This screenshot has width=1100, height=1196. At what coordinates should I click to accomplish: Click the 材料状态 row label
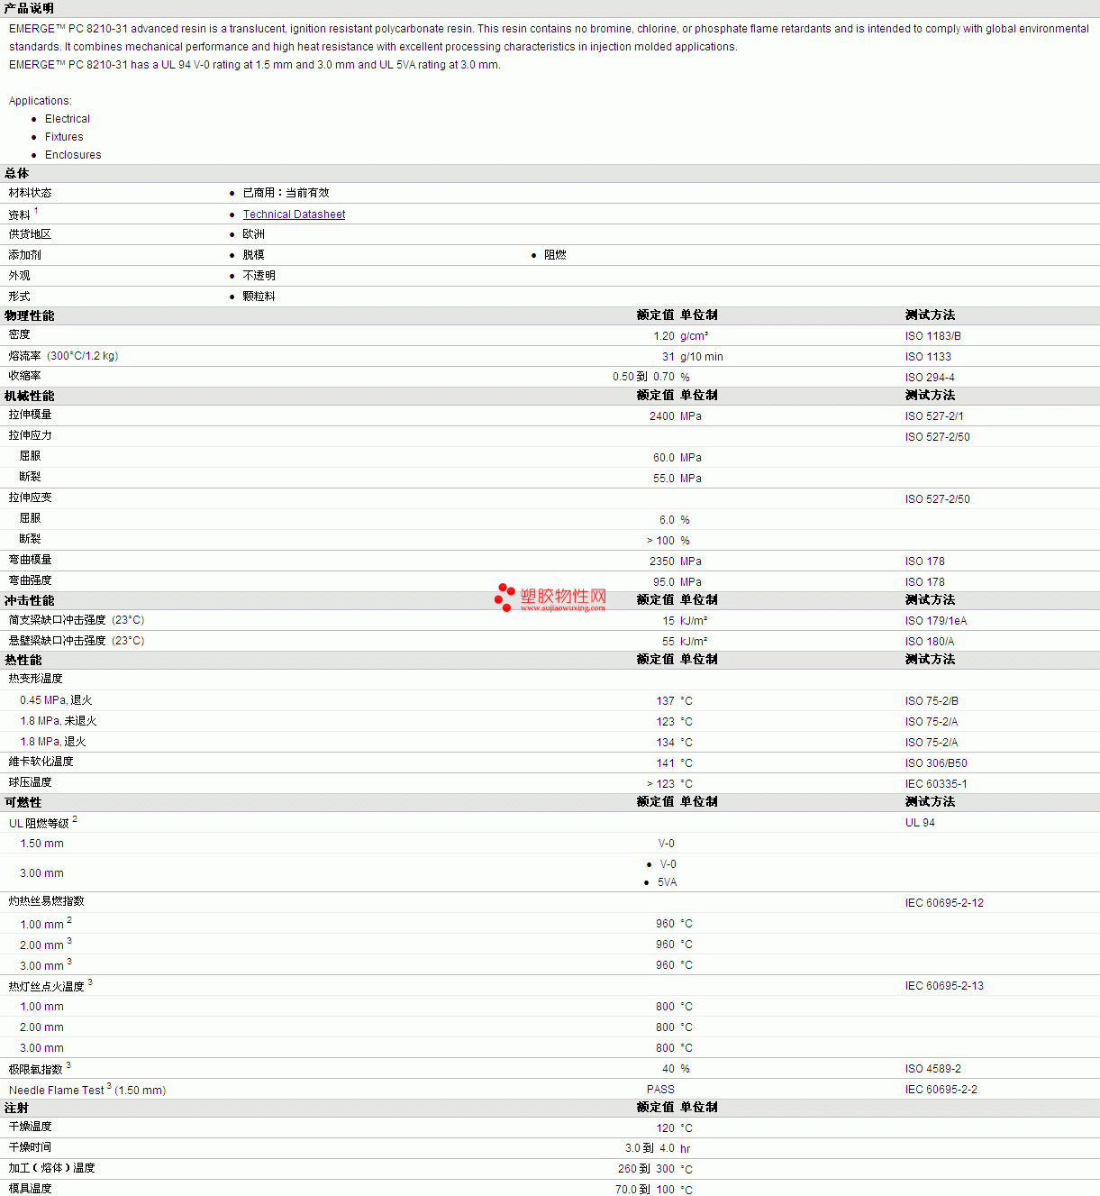[31, 193]
